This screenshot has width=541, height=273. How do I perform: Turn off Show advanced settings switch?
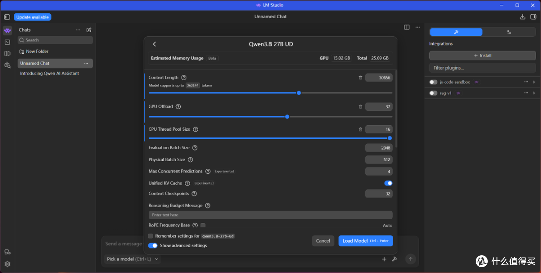[x=152, y=246]
